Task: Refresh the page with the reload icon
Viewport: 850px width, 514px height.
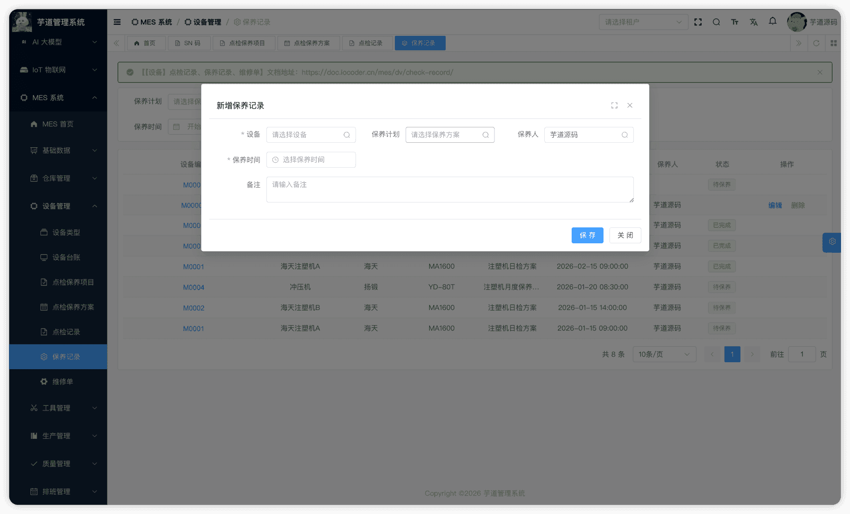Action: tap(816, 43)
